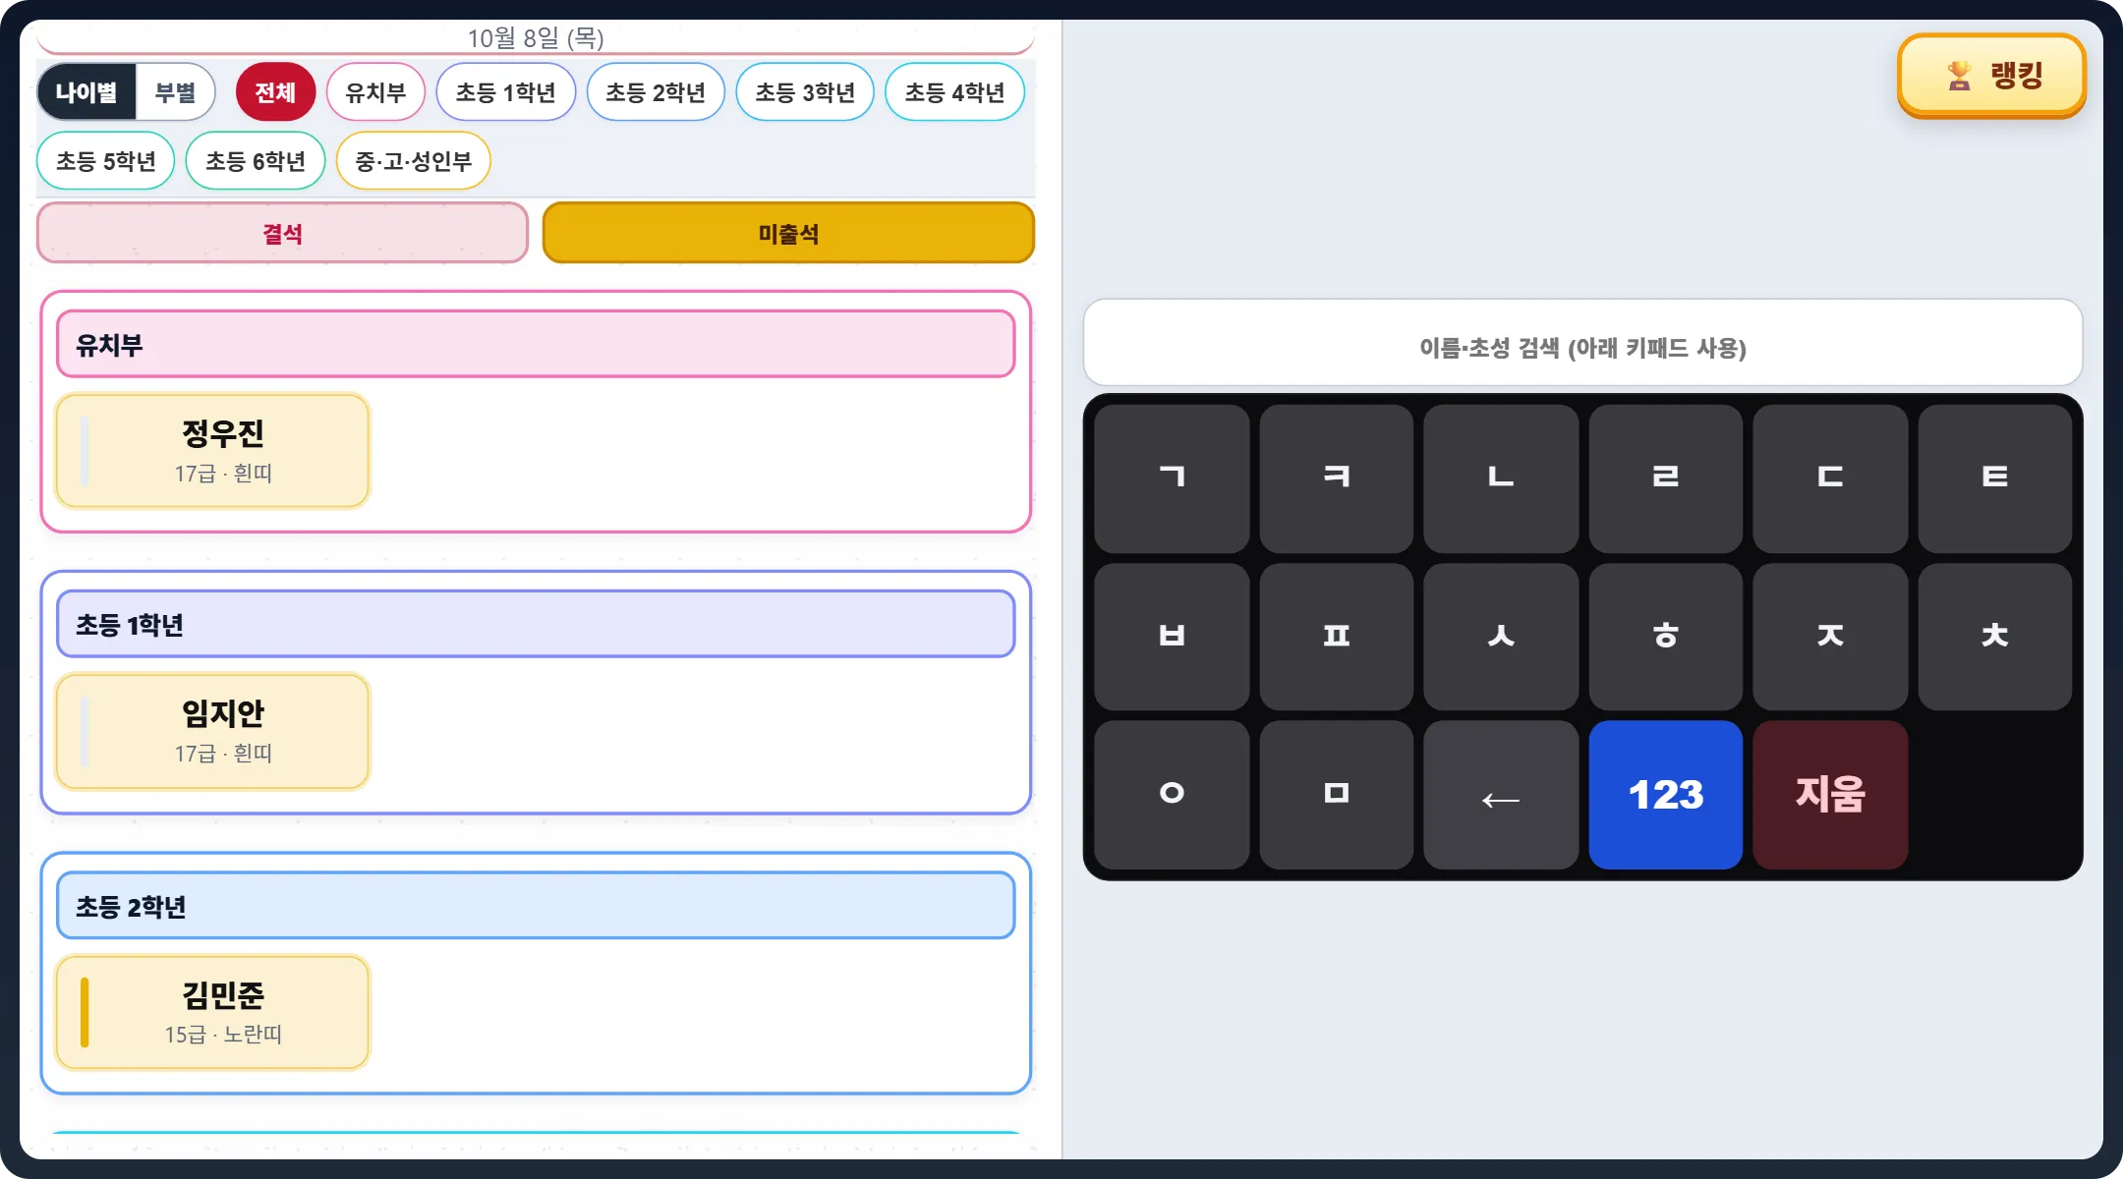Tap the ㅁ keypad key
Viewport: 2123px width, 1179px height.
1337,795
